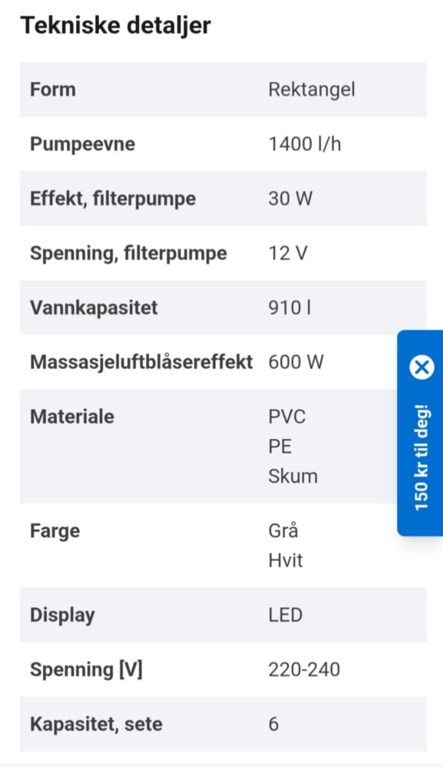
Task: Select the 12 V value
Action: click(x=288, y=253)
